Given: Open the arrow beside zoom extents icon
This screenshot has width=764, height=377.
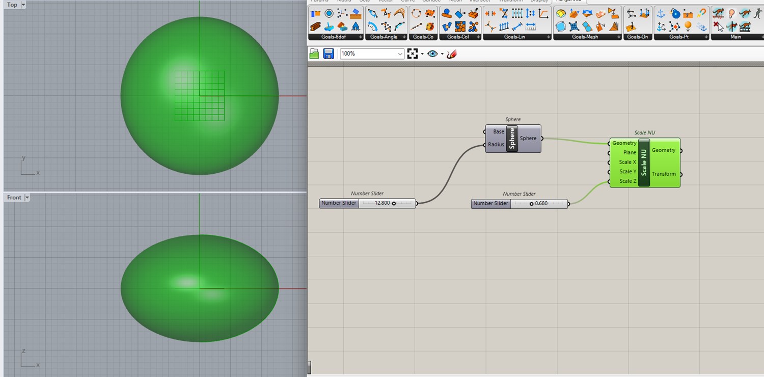Looking at the screenshot, I should [x=422, y=53].
